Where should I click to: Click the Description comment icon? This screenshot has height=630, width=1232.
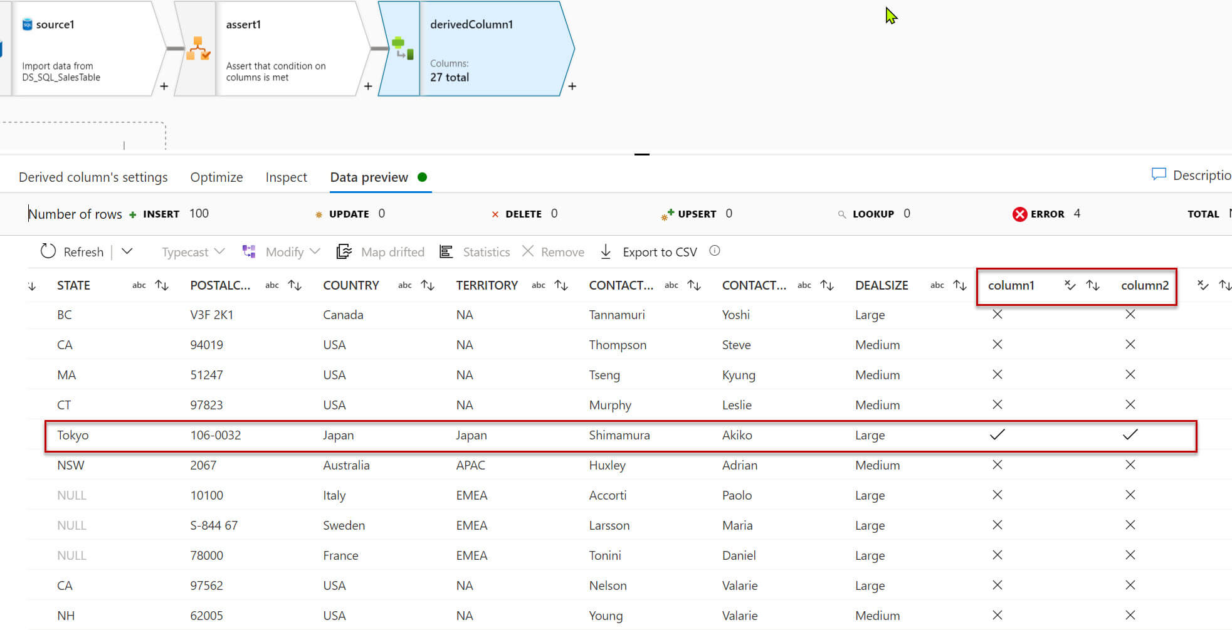coord(1159,175)
